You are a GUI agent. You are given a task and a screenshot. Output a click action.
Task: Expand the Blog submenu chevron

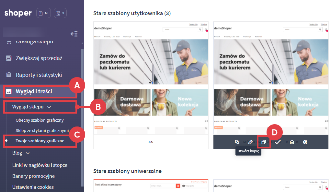28,153
